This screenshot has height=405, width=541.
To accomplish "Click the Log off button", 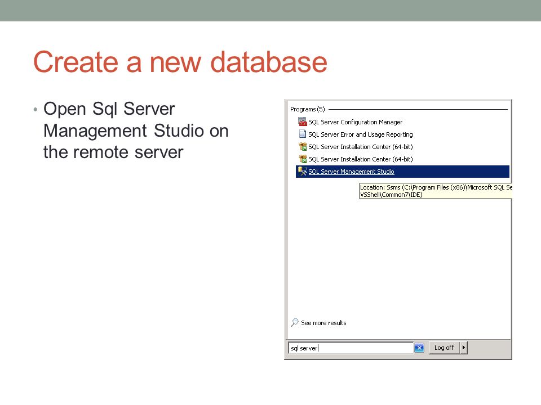I will coord(444,348).
